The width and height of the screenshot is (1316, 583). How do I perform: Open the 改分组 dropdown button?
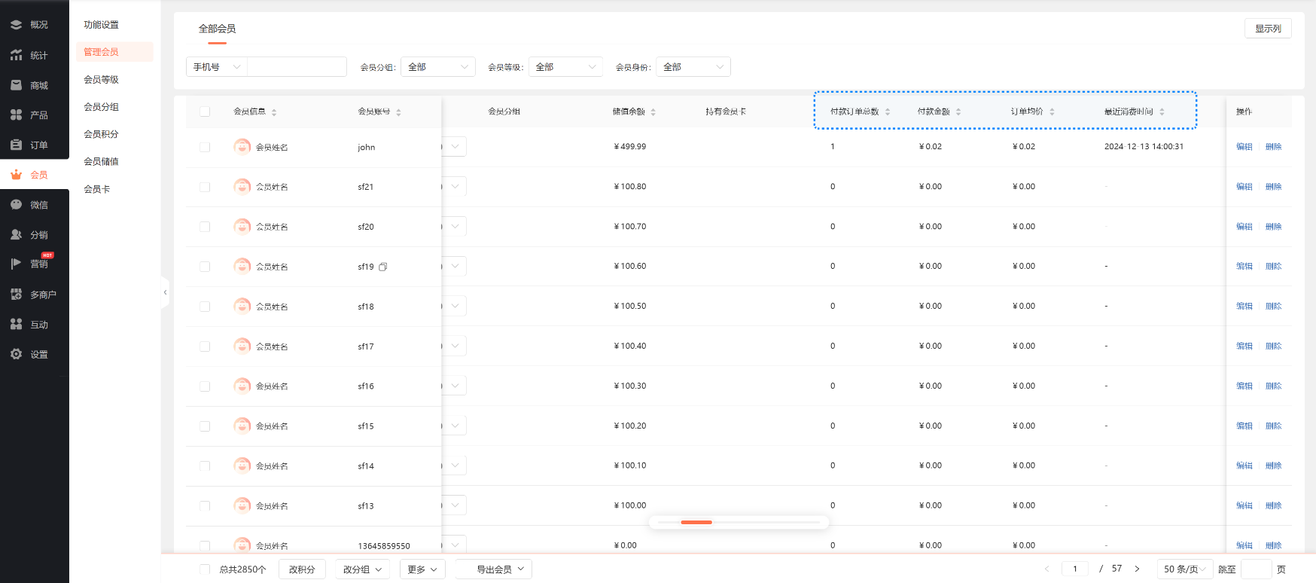[363, 569]
